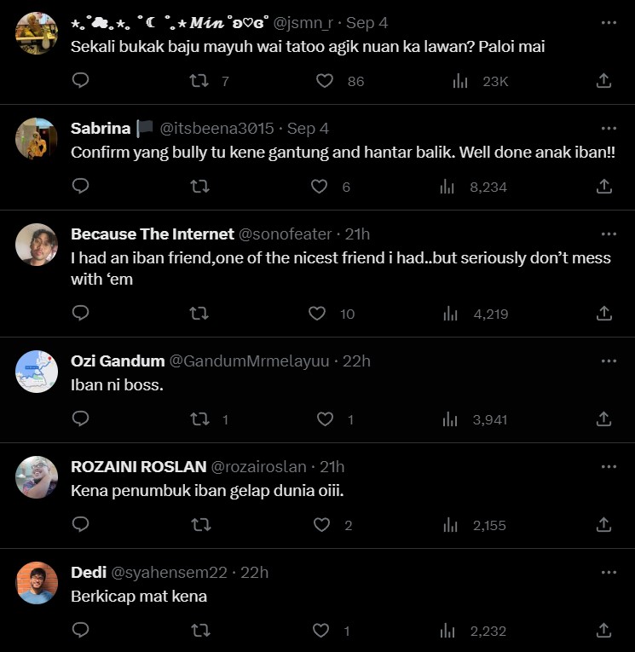This screenshot has width=635, height=652.
Task: Retweet Ozi Gandum's 'Iban ni boss' tweet
Action: 199,419
